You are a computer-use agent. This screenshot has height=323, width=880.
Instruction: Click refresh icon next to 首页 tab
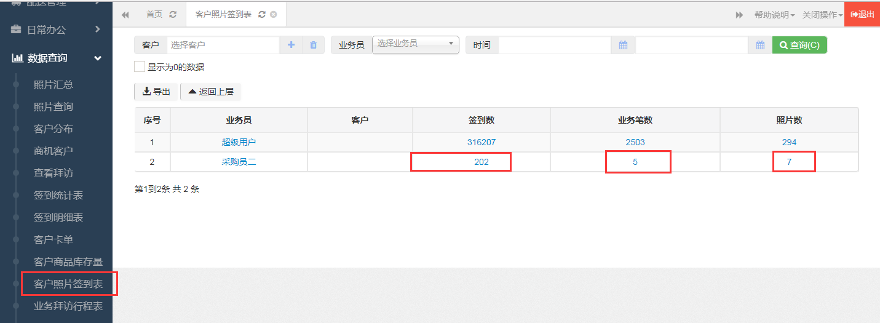173,14
